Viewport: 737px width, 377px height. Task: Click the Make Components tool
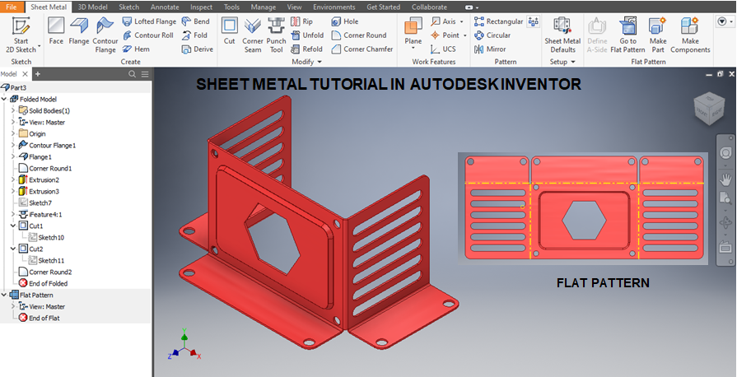tap(690, 35)
